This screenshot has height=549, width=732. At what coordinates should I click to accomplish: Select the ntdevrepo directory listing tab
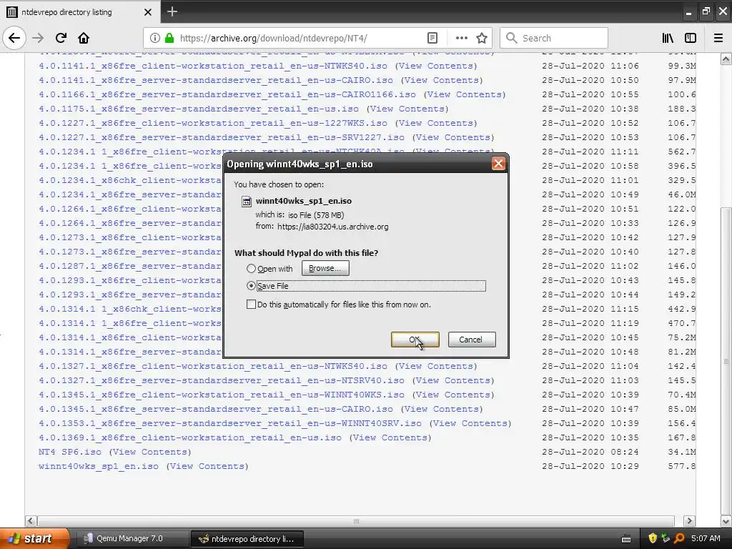[x=80, y=12]
